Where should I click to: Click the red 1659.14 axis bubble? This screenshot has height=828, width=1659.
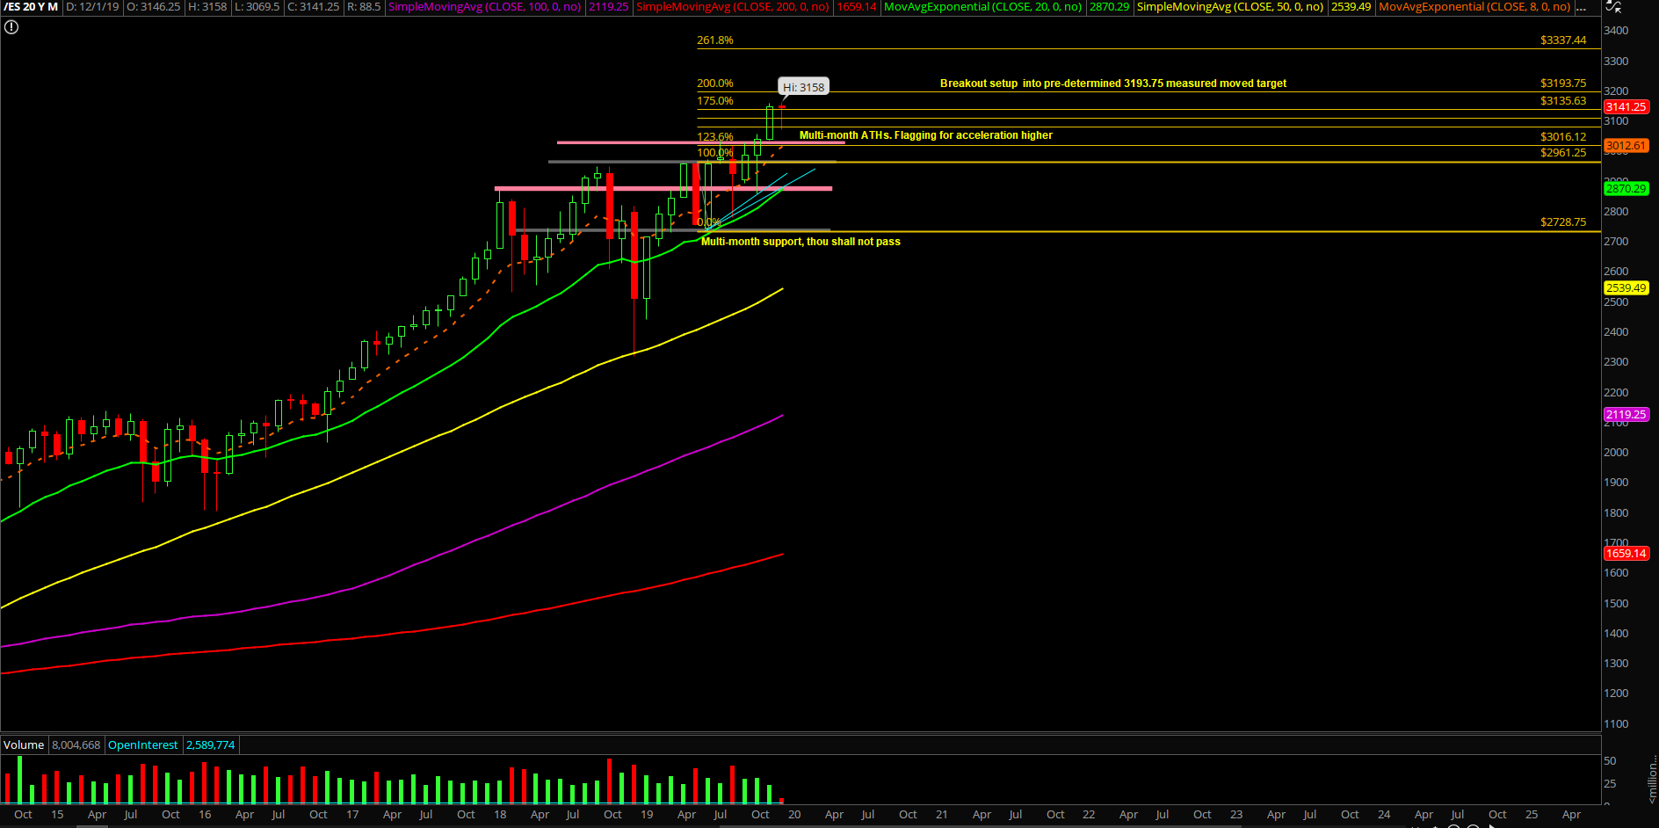[x=1626, y=553]
